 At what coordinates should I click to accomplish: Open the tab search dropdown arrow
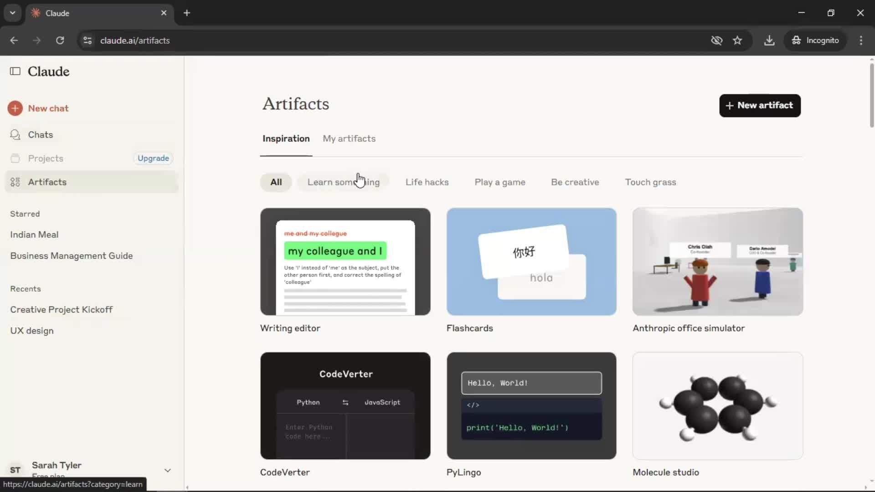13,13
